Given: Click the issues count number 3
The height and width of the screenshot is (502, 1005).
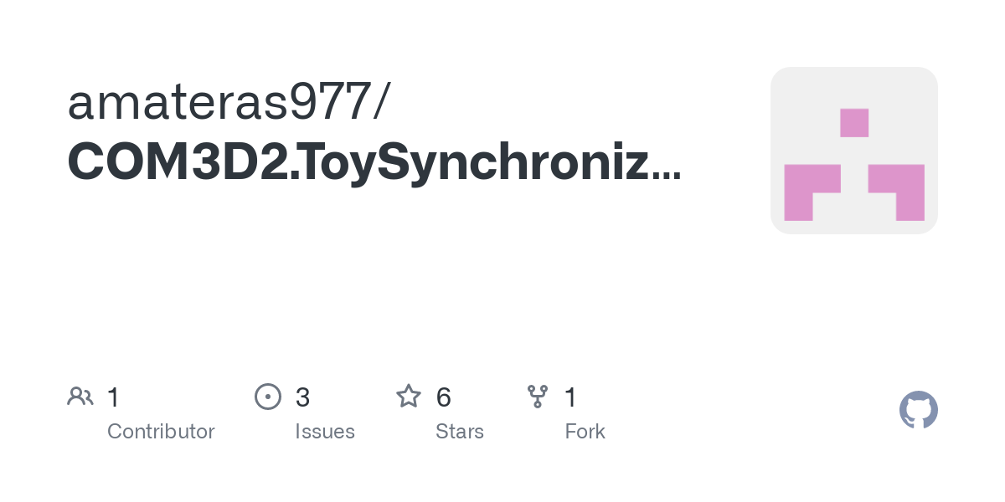Looking at the screenshot, I should pos(302,397).
